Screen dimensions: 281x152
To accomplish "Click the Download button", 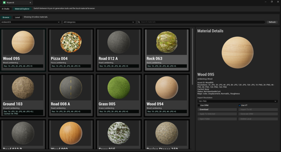I will 217,109.
